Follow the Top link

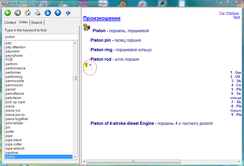222,13
